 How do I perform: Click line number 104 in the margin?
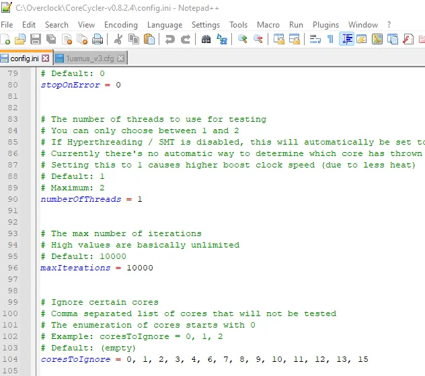coord(10,359)
